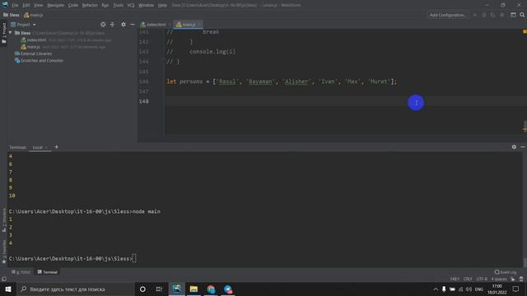This screenshot has width=527, height=296.
Task: Open Chrome from taskbar
Action: [211, 289]
